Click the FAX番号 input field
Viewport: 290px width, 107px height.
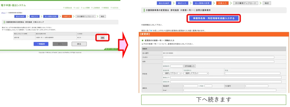pyautogui.click(x=257, y=86)
